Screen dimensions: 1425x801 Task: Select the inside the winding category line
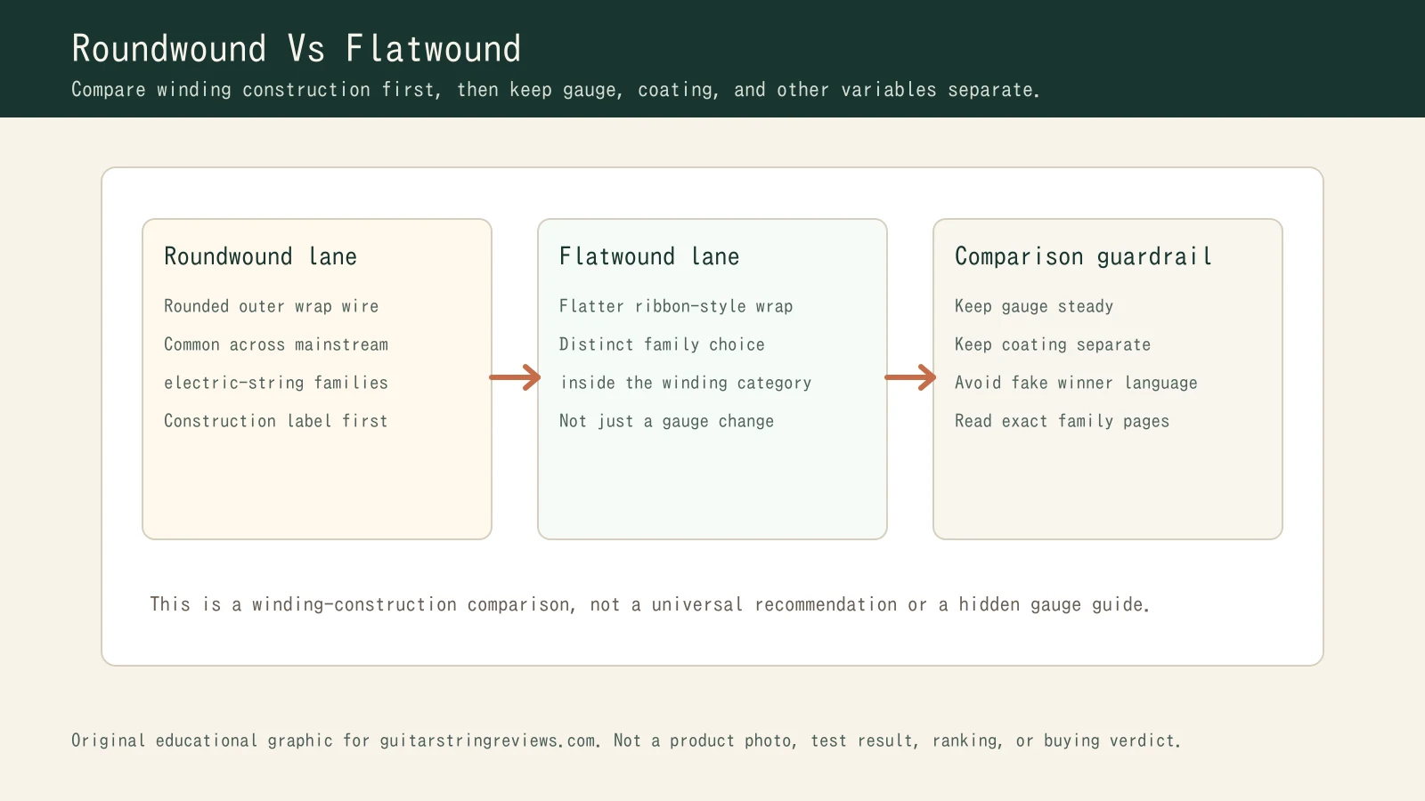[x=685, y=383]
